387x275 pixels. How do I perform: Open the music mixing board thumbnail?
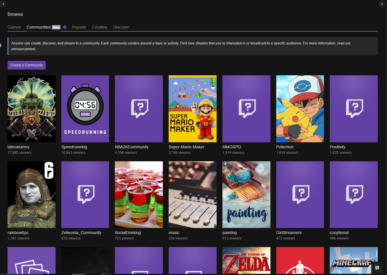(x=193, y=194)
